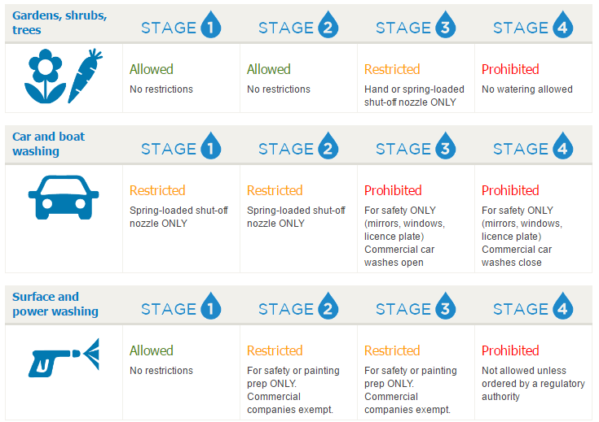Viewport: 599px width, 422px height.
Task: Click the blue car icon
Action: 64,197
